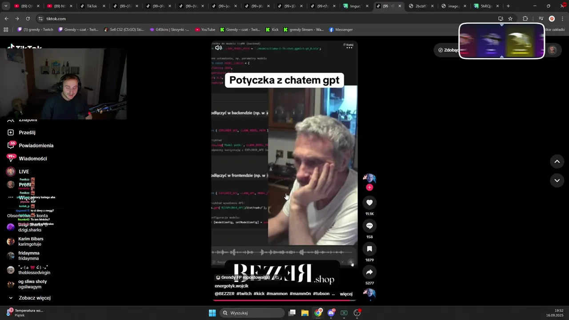The image size is (569, 320).
Task: Open the Windows Start menu
Action: pyautogui.click(x=212, y=313)
